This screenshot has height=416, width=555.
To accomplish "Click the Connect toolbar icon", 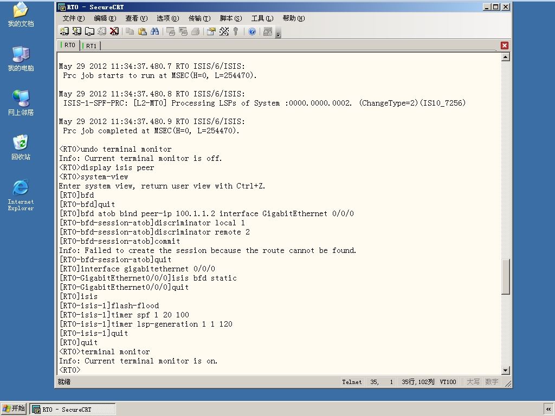I will point(64,31).
